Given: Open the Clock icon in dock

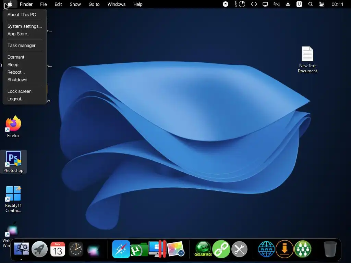Looking at the screenshot, I should [x=76, y=249].
